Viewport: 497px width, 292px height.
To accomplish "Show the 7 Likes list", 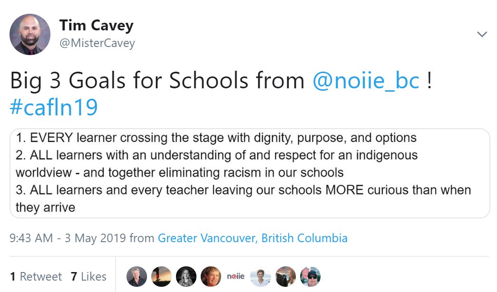I will [88, 276].
